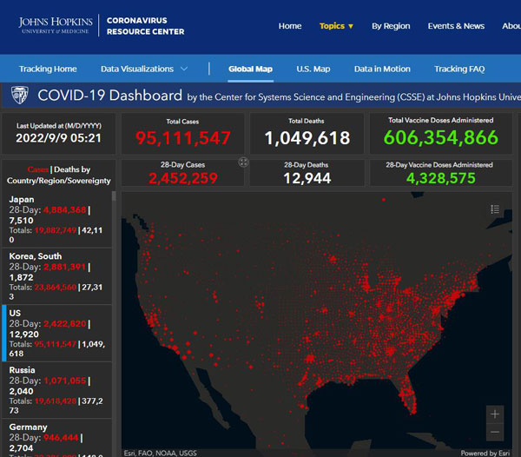The width and height of the screenshot is (521, 457).
Task: Click the Last Updated timestamp 2022/9/9 05:21
Action: 58,138
